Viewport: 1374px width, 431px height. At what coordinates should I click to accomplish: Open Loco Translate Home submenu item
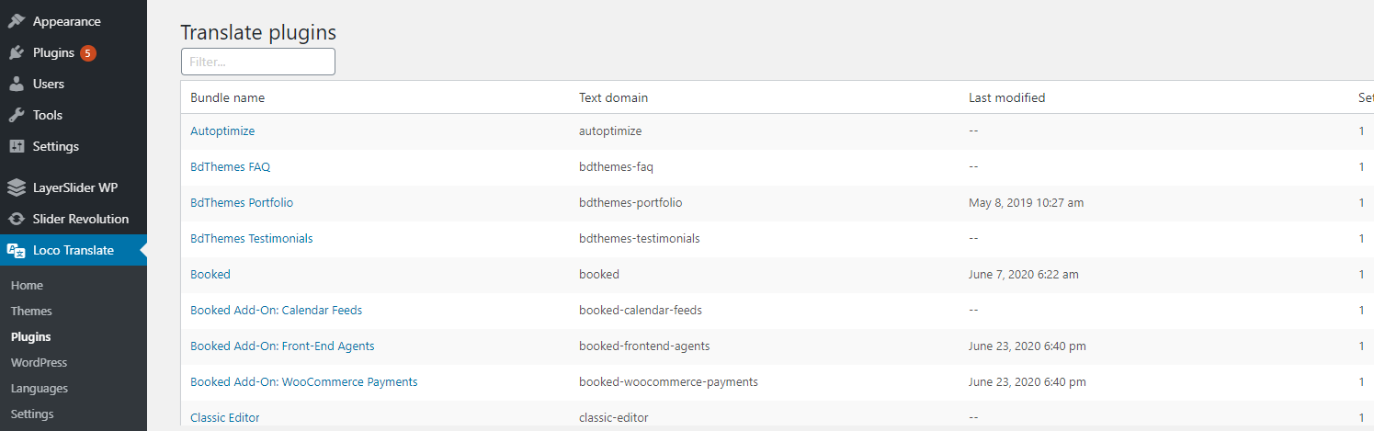click(x=27, y=285)
